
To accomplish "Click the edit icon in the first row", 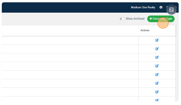I will [x=157, y=40].
